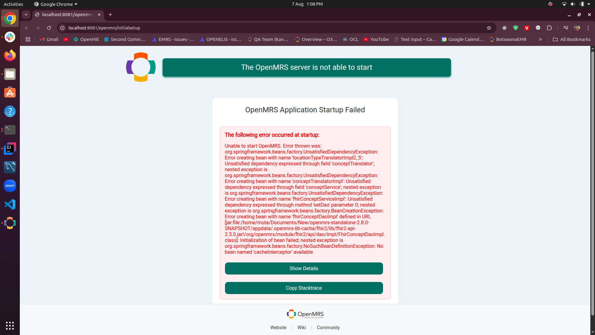Open the QA Team (Kan... bookmark
This screenshot has height=335, width=595.
pos(268,39)
